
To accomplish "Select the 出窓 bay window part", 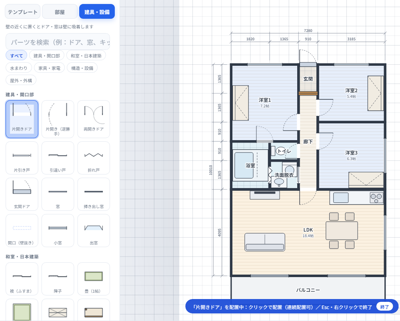I will pyautogui.click(x=94, y=231).
